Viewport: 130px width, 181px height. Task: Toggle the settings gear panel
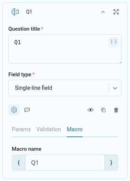[x=14, y=110]
